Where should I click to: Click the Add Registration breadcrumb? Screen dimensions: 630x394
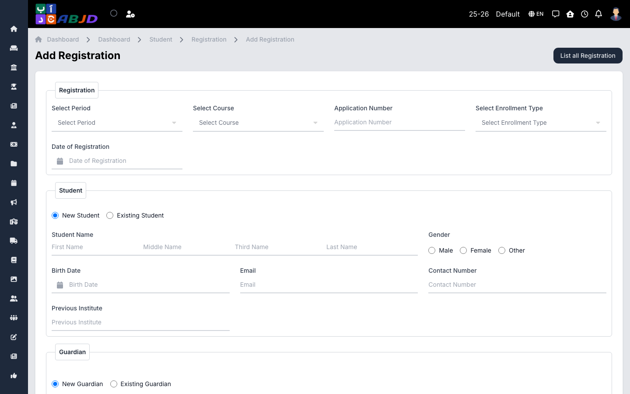(x=270, y=39)
